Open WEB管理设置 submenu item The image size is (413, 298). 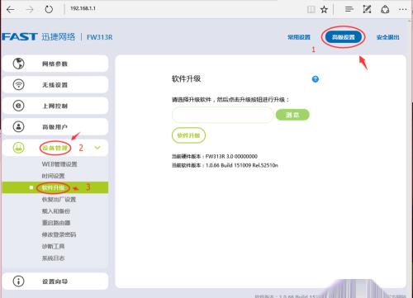tap(59, 164)
